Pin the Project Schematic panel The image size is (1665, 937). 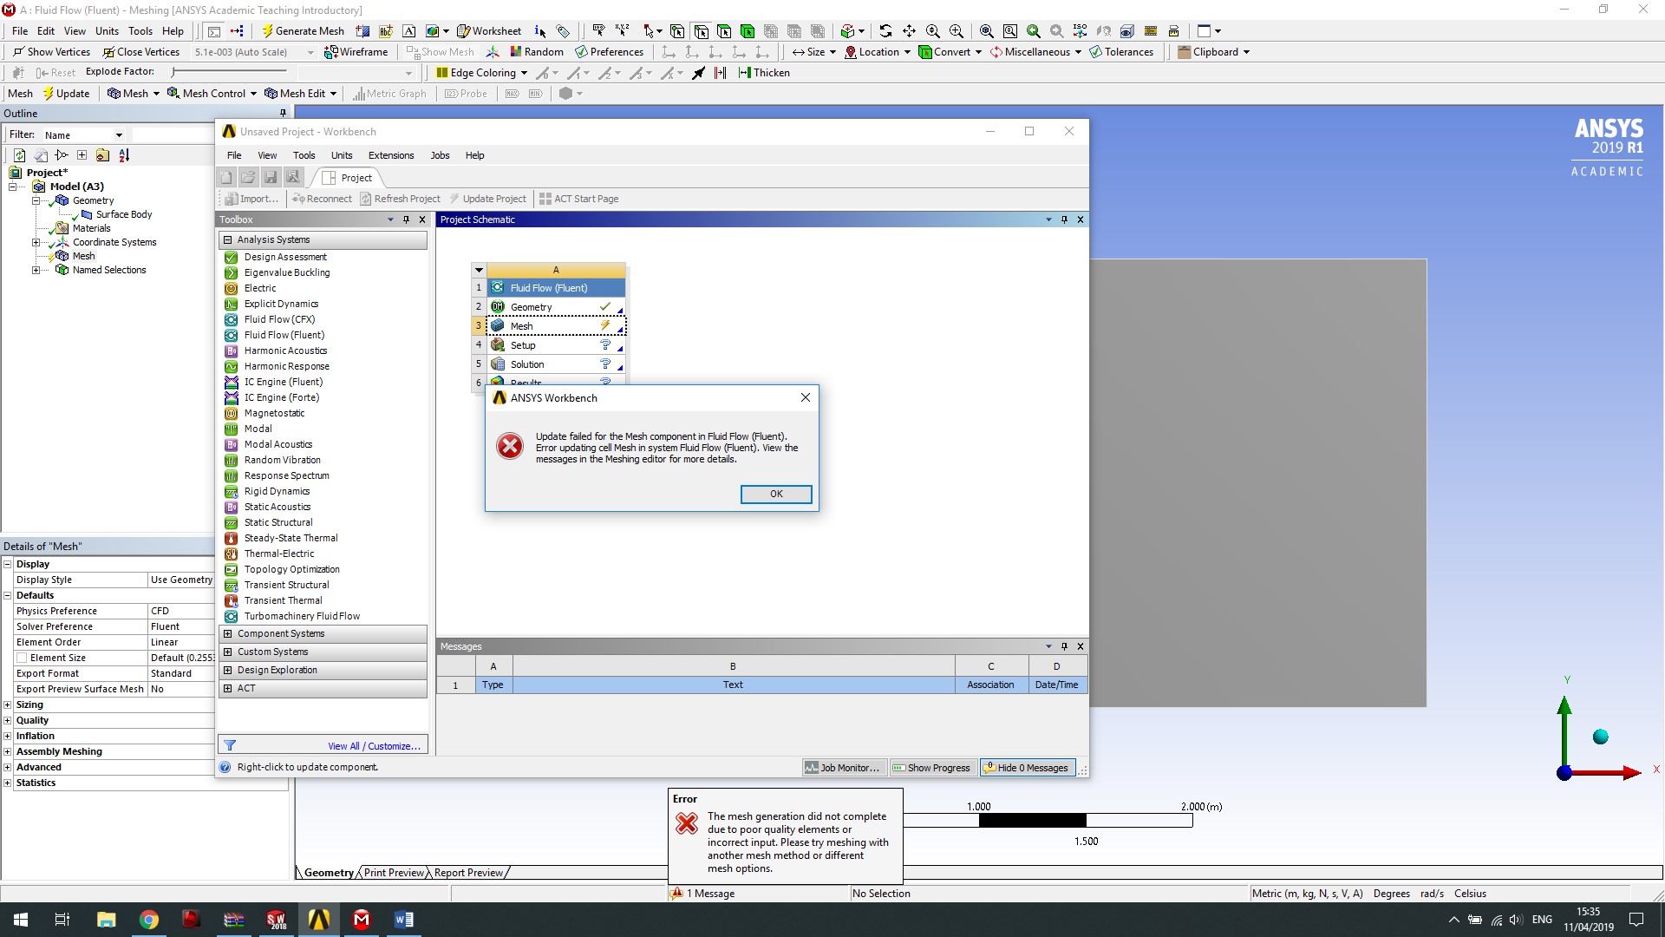click(x=1064, y=220)
